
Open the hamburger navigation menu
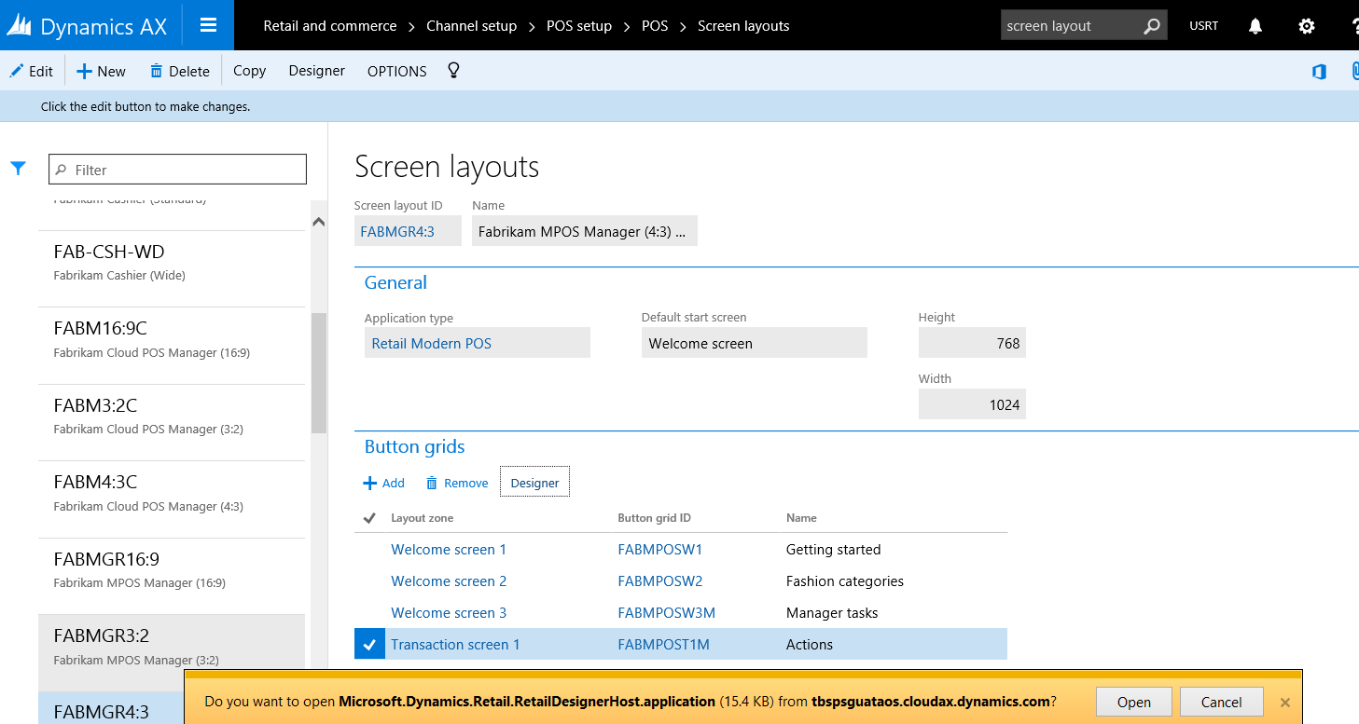tap(208, 25)
